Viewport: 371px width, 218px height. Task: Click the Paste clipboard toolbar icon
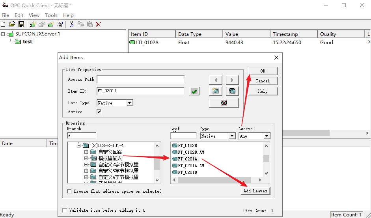(89, 24)
